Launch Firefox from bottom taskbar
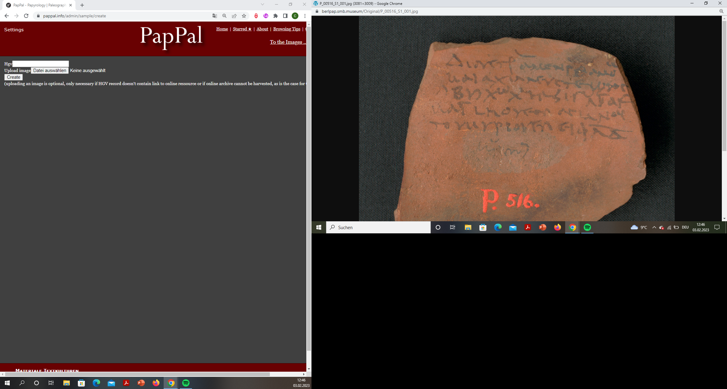The height and width of the screenshot is (389, 727). tap(156, 383)
